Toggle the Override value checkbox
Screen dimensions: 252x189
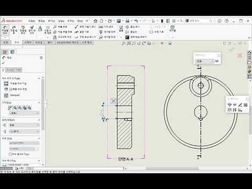point(10,154)
